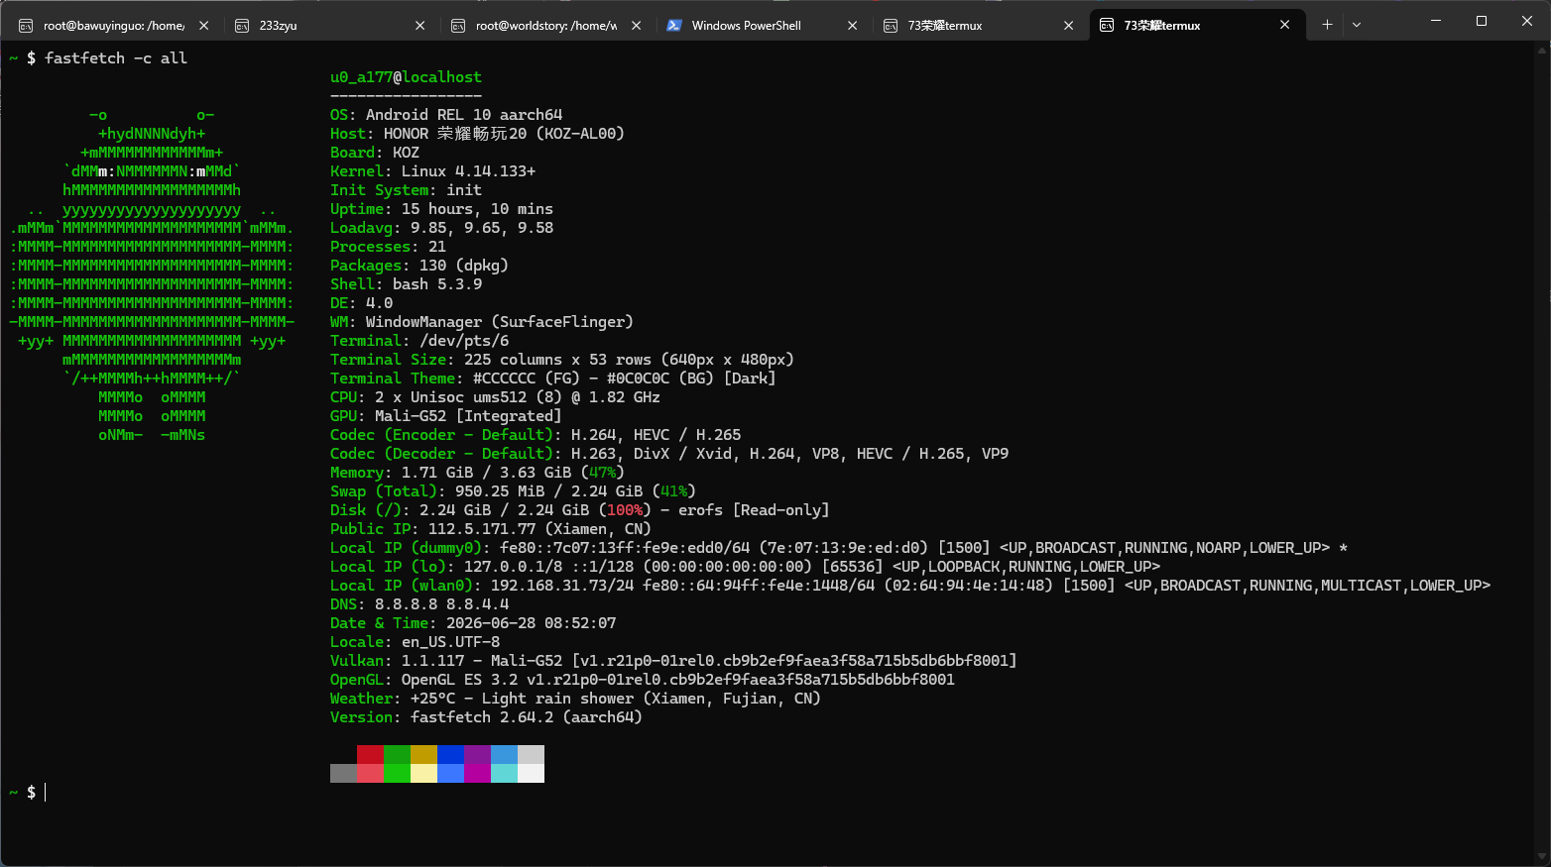
Task: Close the active 73荣耀termux tab
Action: tap(1284, 26)
